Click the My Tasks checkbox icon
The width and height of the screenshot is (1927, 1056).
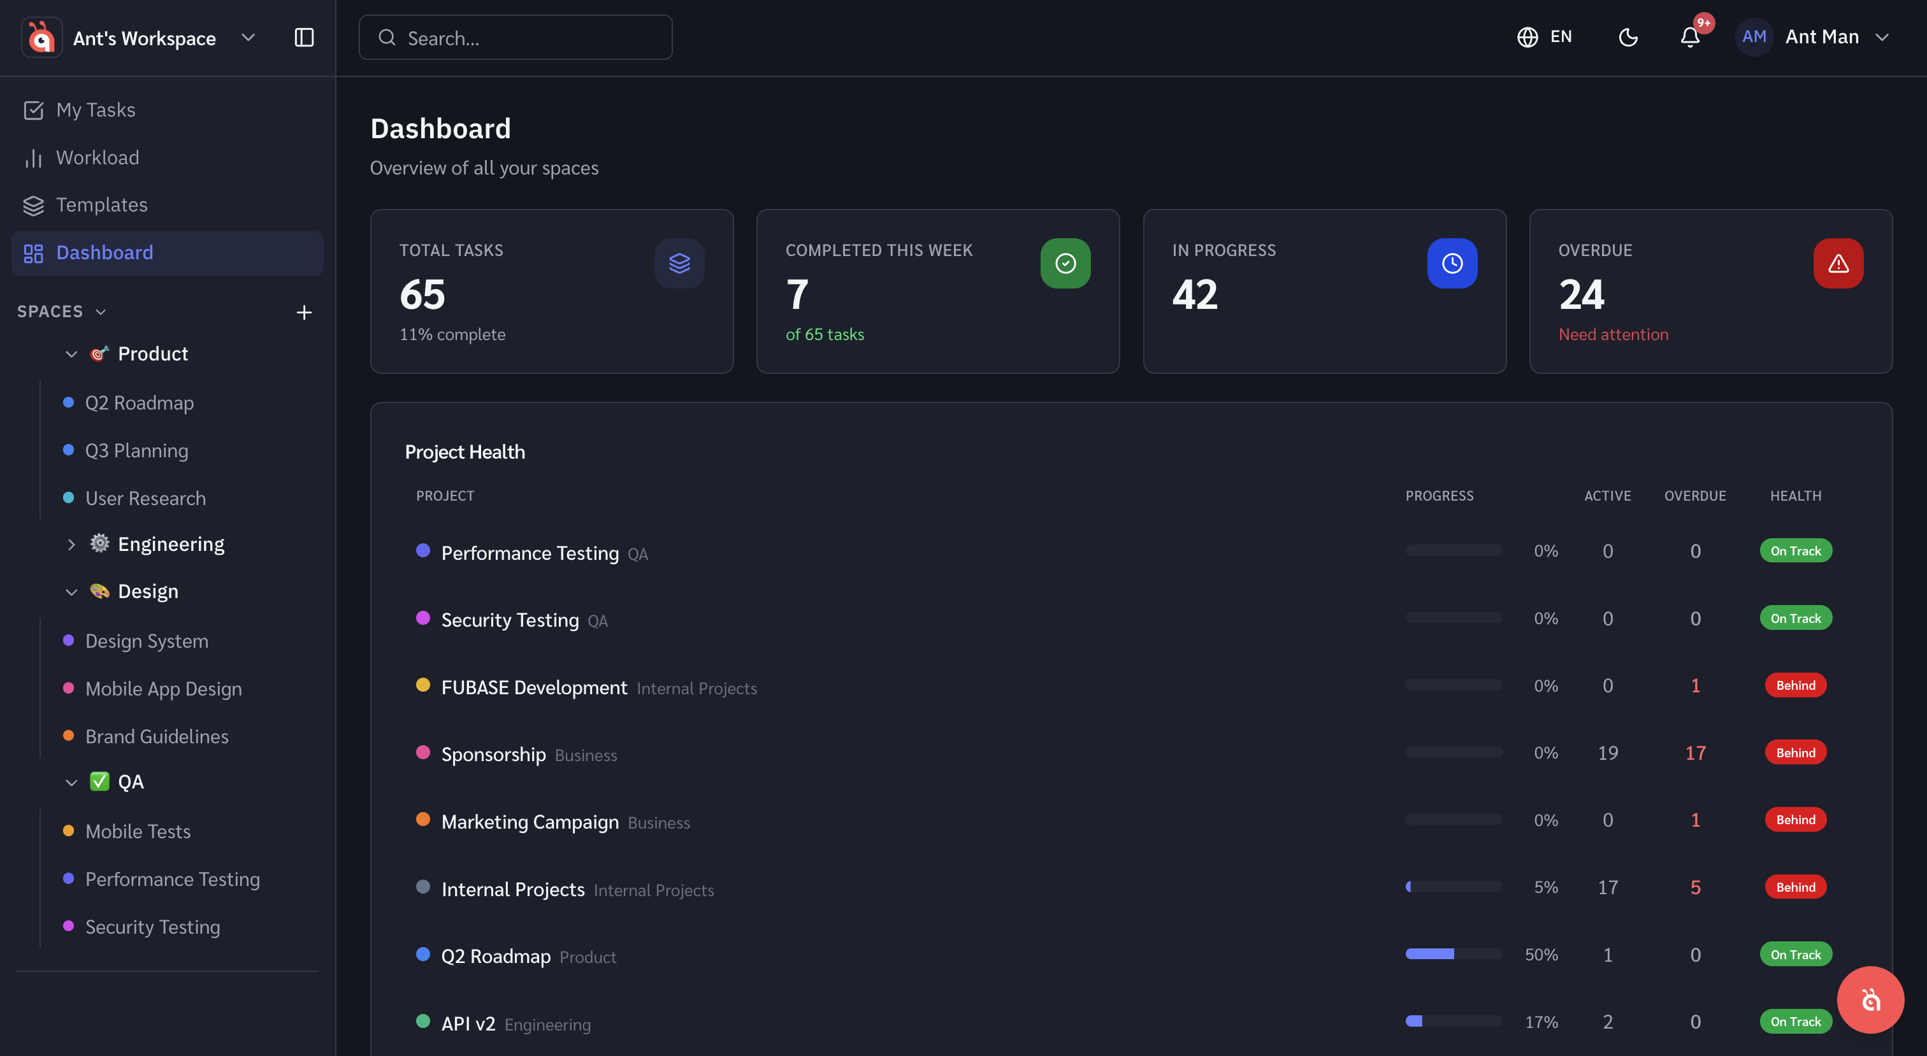(x=34, y=110)
